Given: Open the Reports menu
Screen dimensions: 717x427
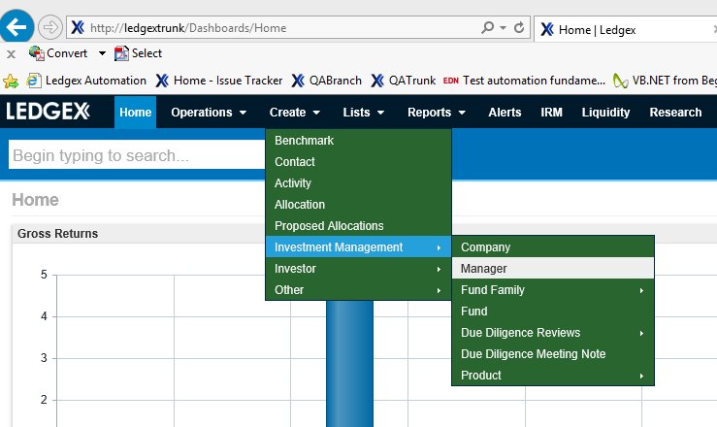Looking at the screenshot, I should (x=437, y=112).
